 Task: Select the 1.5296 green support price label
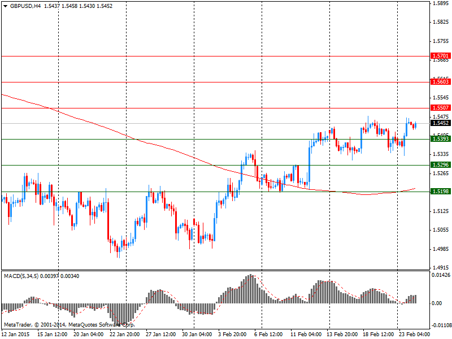[441, 165]
